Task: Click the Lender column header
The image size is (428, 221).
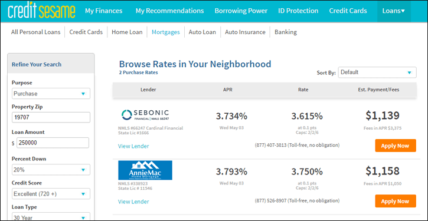Action: [148, 90]
